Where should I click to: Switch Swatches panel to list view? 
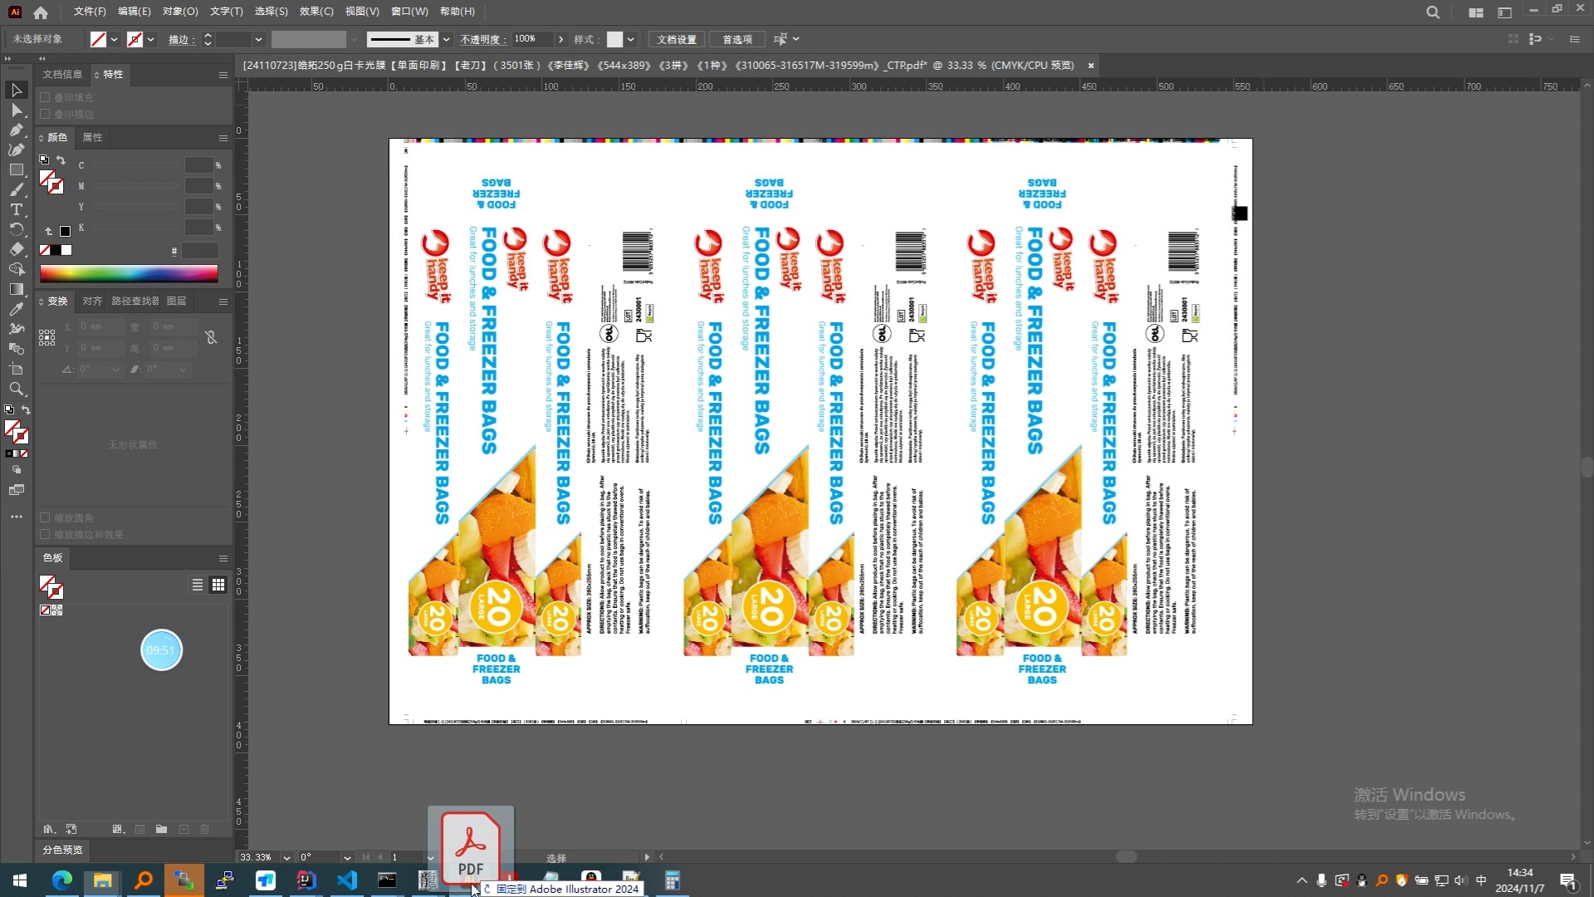[x=198, y=585]
